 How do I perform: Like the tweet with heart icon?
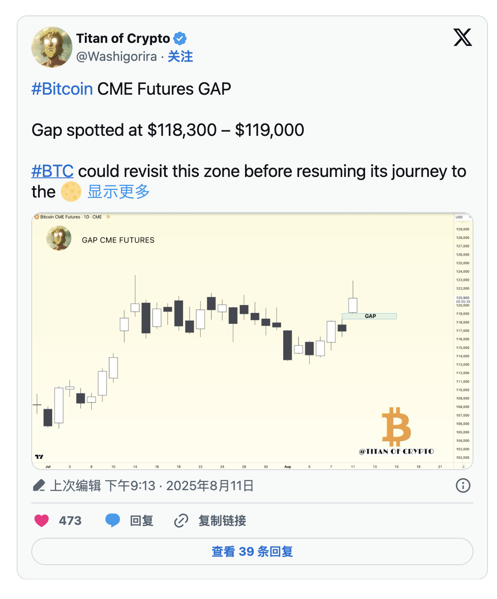42,521
